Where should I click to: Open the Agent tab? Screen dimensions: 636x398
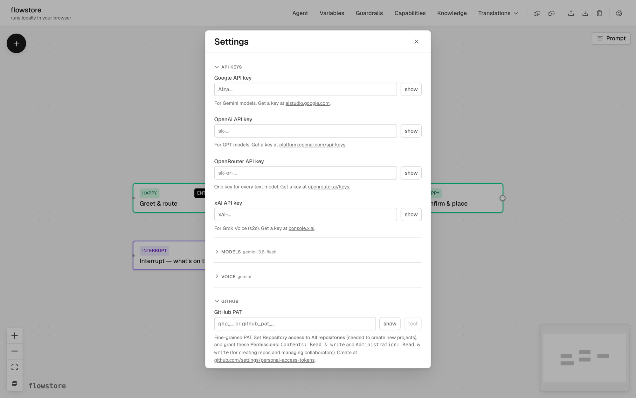click(300, 13)
